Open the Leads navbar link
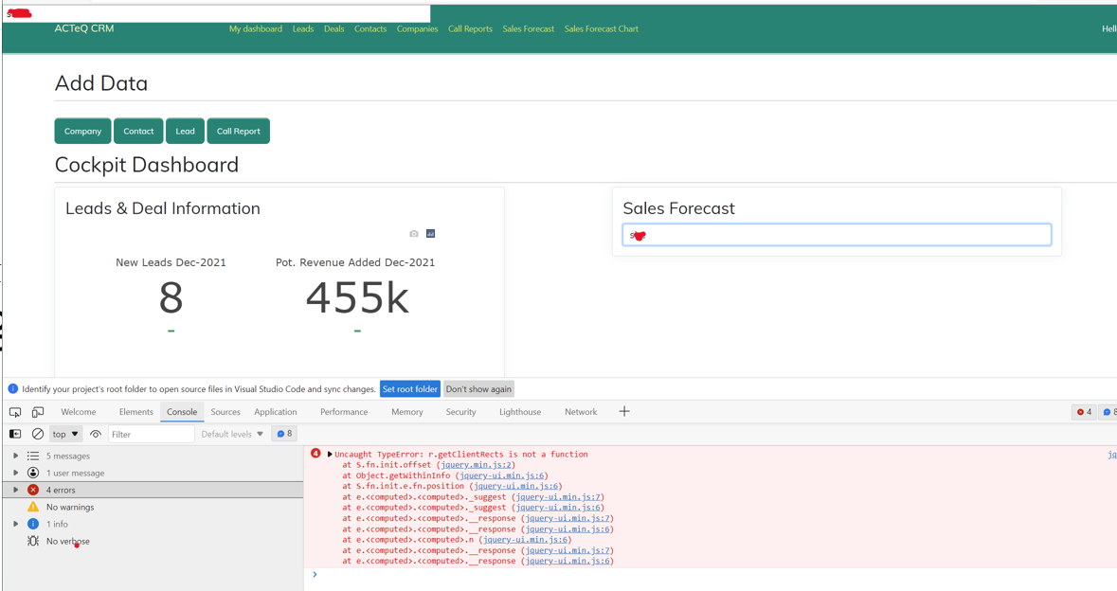 coord(303,29)
